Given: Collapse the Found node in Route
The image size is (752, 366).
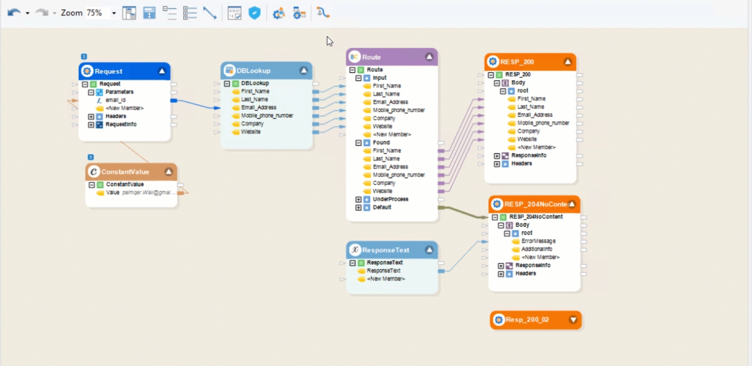Looking at the screenshot, I should 358,143.
